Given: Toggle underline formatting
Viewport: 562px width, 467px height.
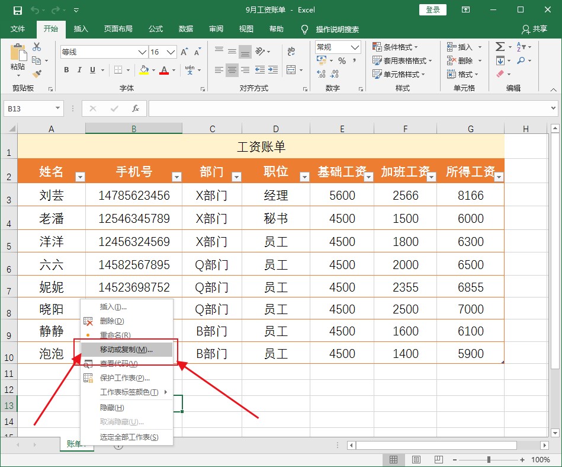Looking at the screenshot, I should coord(92,70).
